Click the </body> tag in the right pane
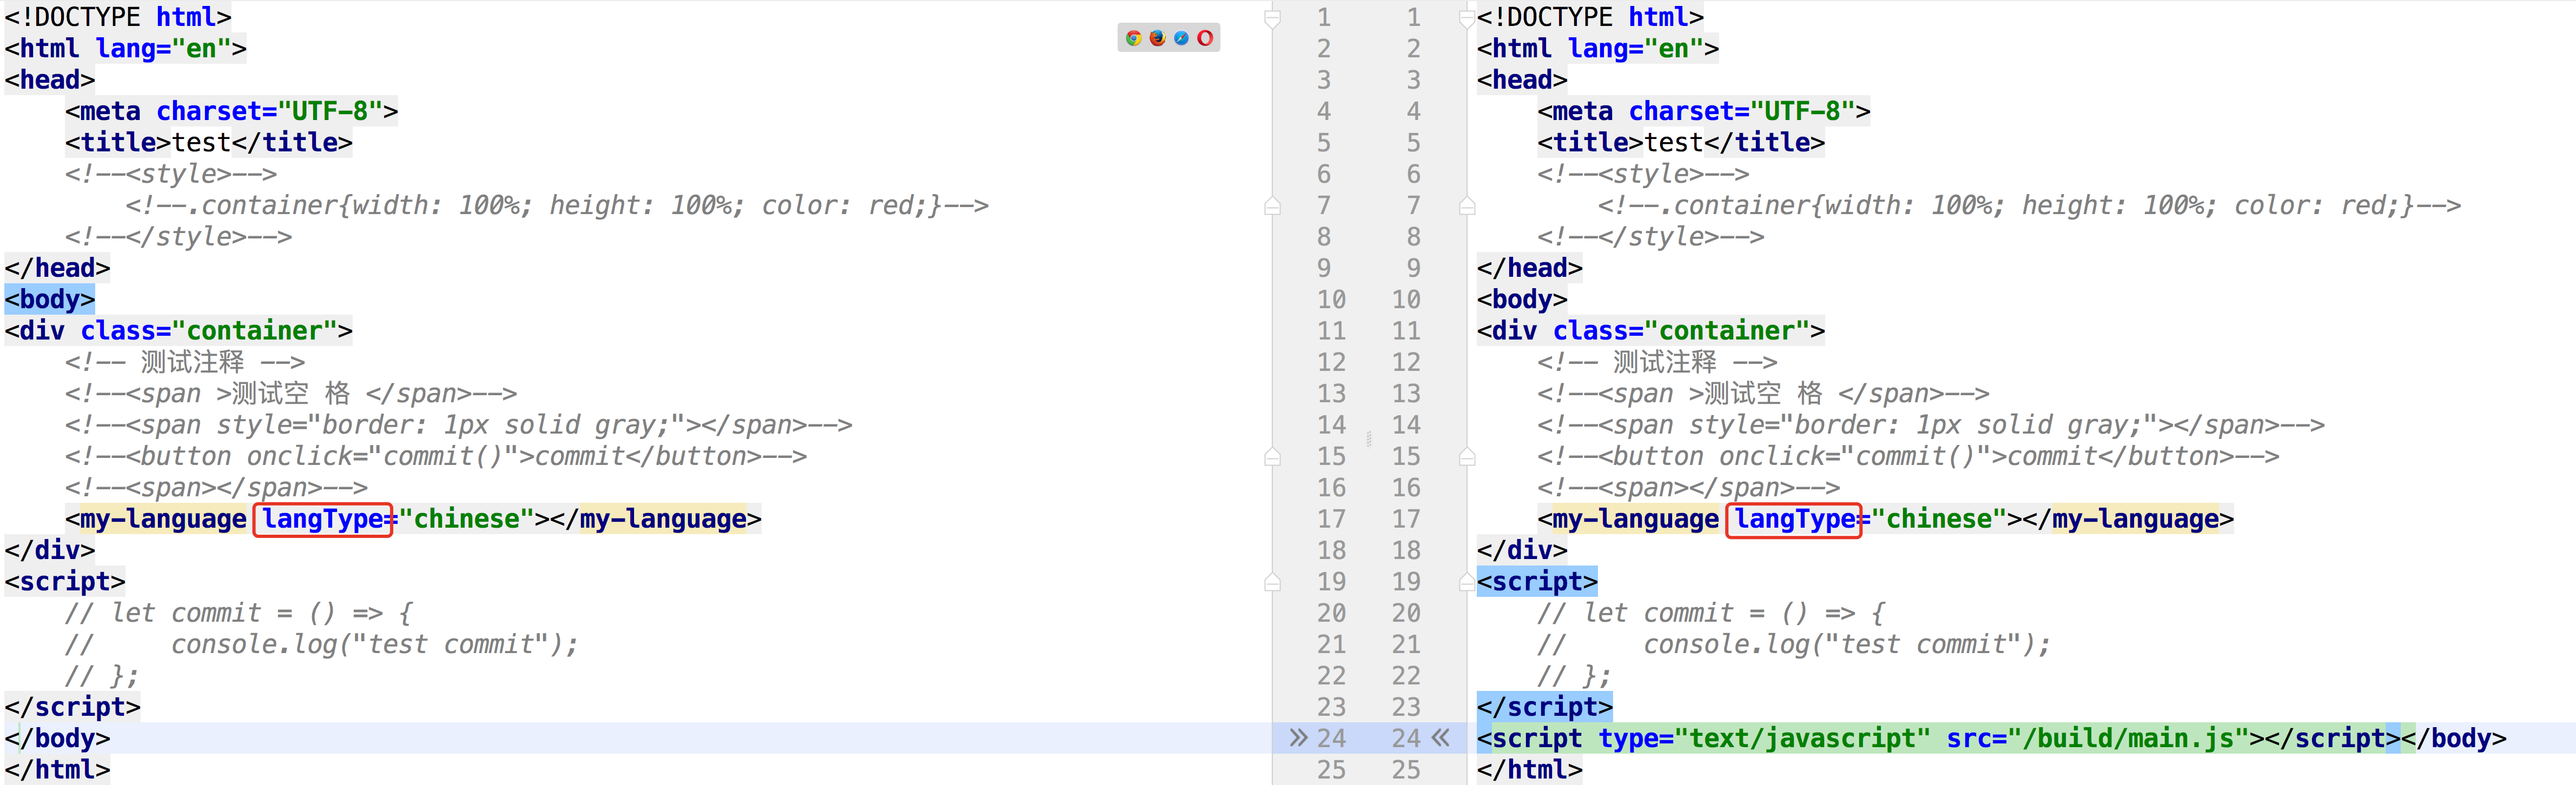 (2454, 738)
